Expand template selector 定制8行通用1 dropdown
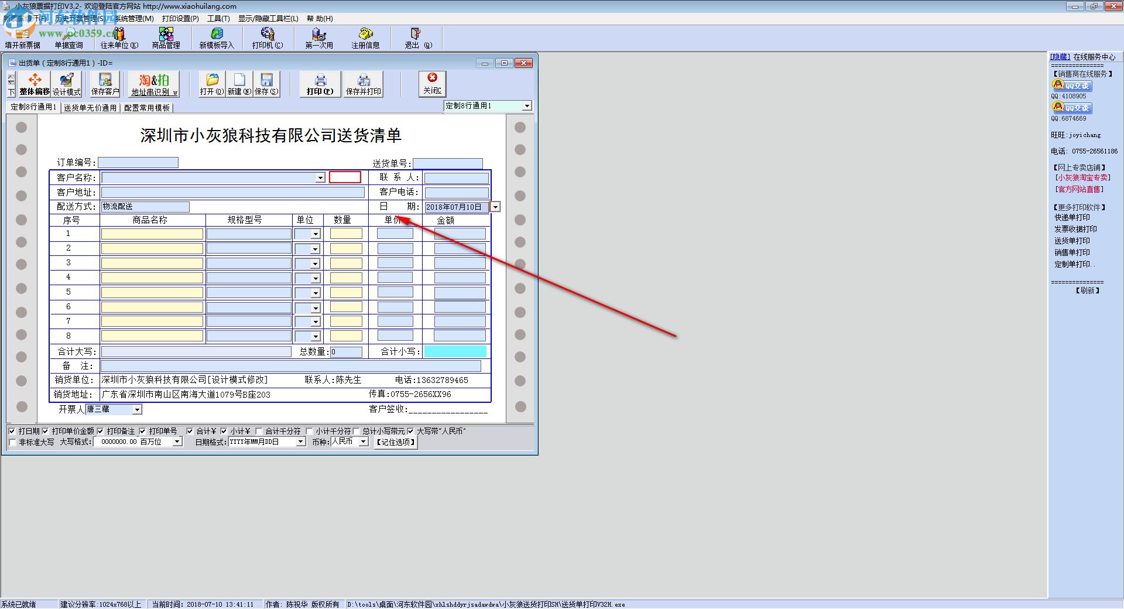This screenshot has height=609, width=1124. 527,106
